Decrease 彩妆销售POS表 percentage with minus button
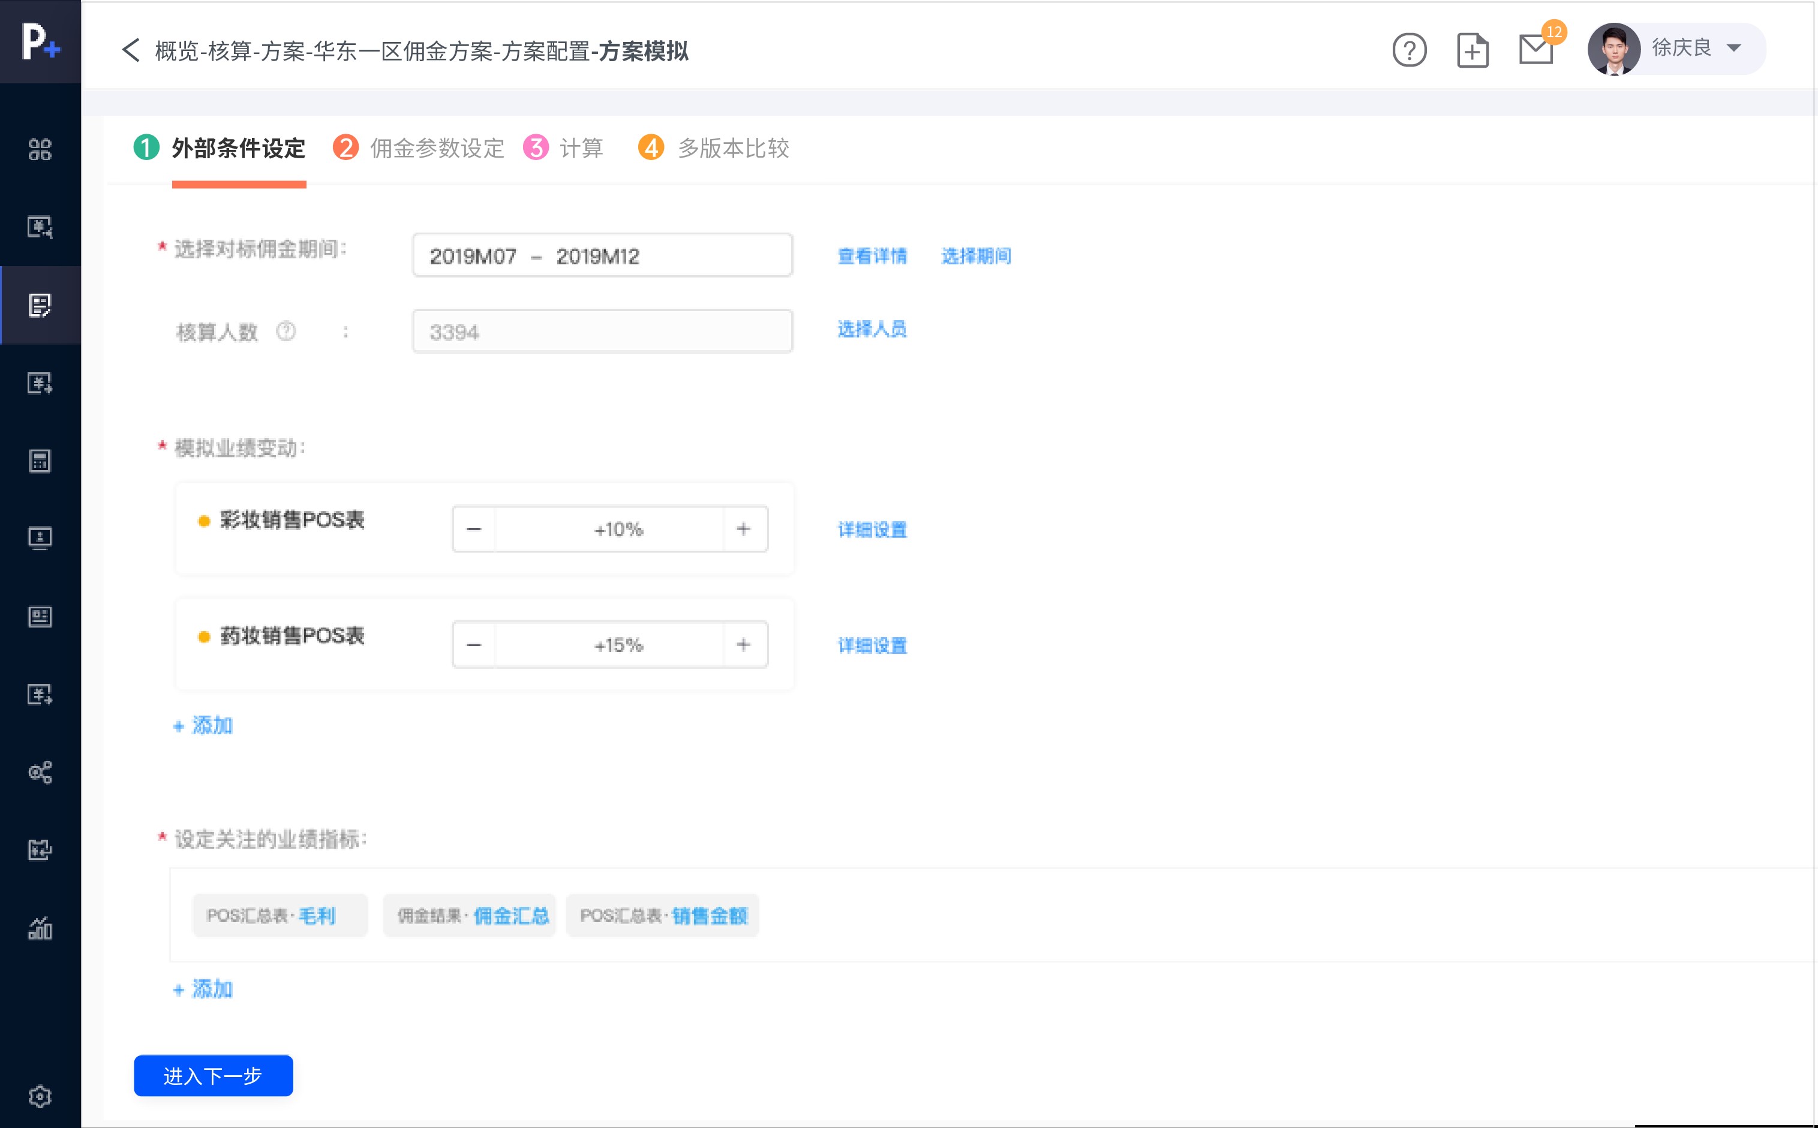Viewport: 1818px width, 1128px height. (473, 529)
